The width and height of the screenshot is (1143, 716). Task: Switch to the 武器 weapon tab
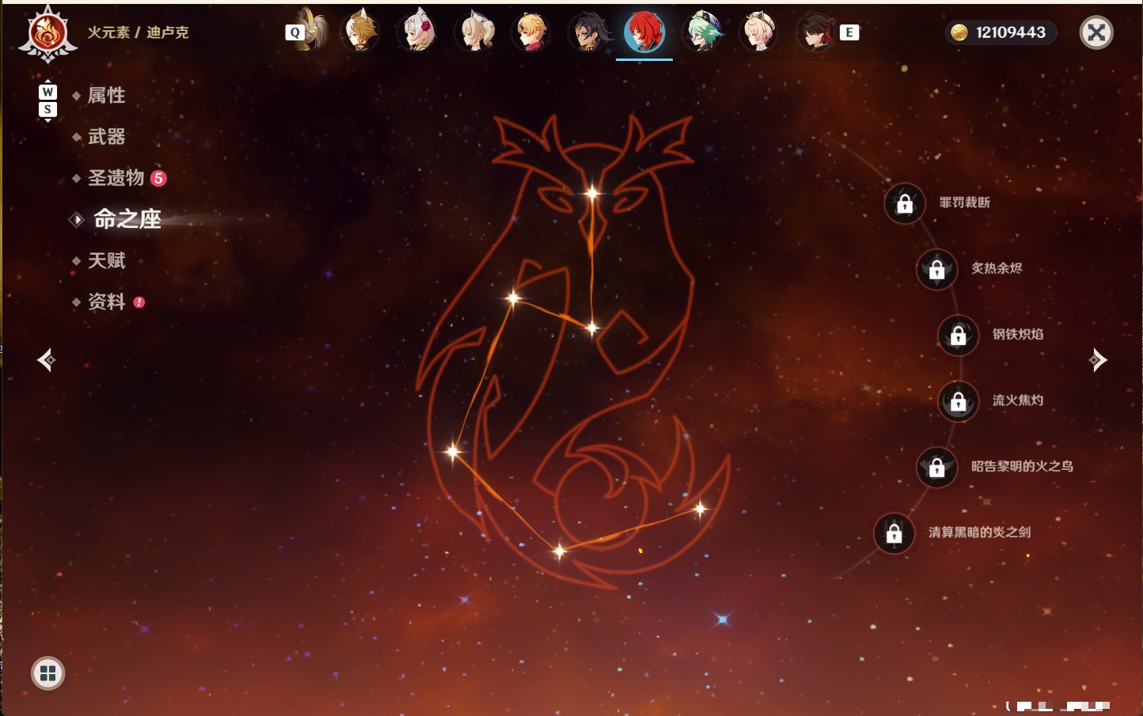point(106,137)
